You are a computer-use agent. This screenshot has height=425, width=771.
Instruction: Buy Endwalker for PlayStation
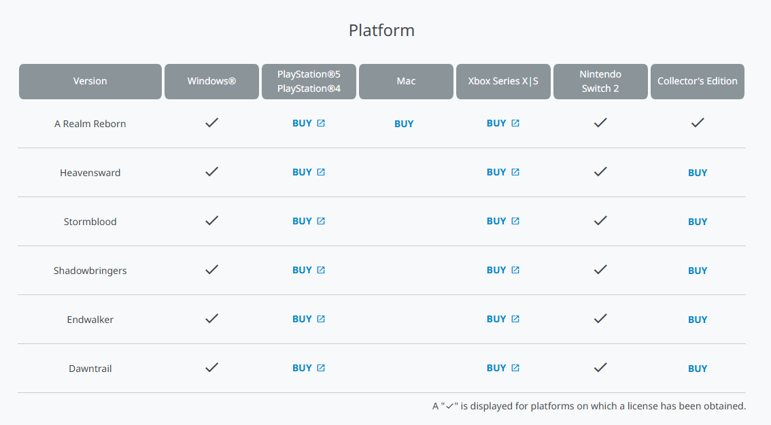tap(308, 319)
